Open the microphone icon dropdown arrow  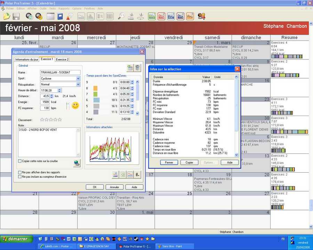tap(138, 174)
